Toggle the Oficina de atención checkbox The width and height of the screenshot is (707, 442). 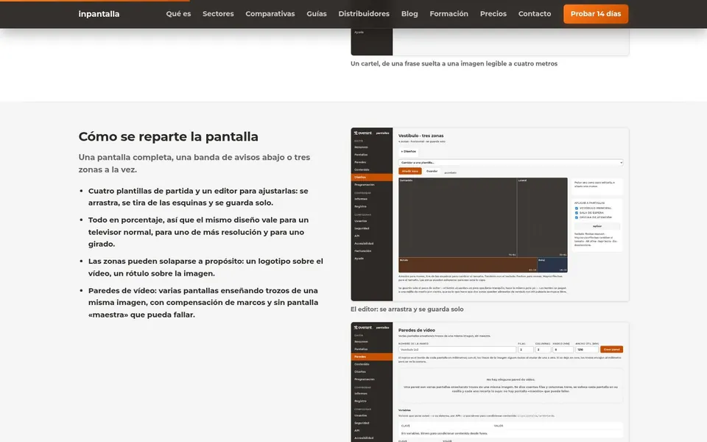click(576, 217)
